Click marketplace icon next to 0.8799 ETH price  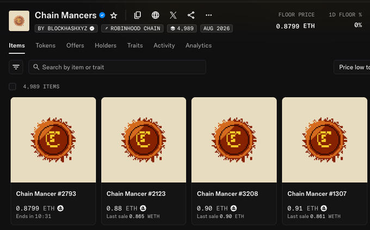pos(60,208)
